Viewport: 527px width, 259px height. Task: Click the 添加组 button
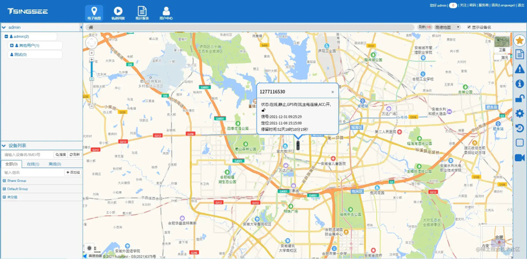pos(73,172)
